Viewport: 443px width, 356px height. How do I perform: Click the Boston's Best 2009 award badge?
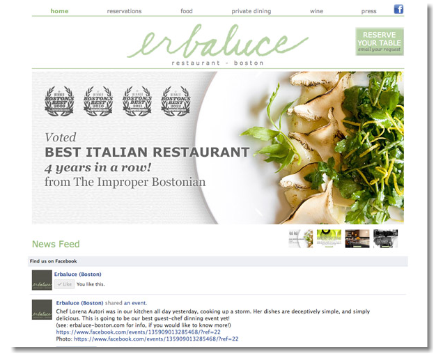tap(59, 101)
